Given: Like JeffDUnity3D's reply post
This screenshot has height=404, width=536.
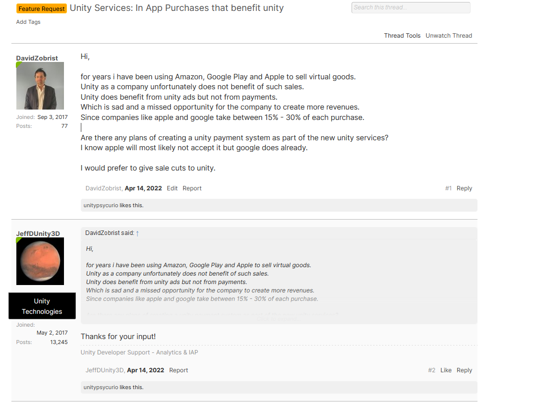Looking at the screenshot, I should (446, 370).
